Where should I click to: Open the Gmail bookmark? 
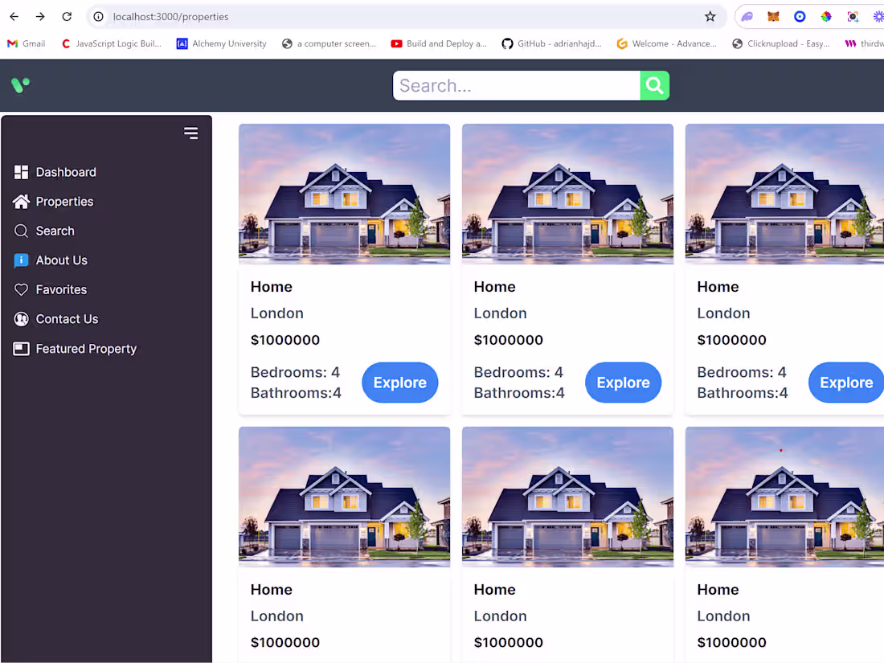(x=25, y=43)
